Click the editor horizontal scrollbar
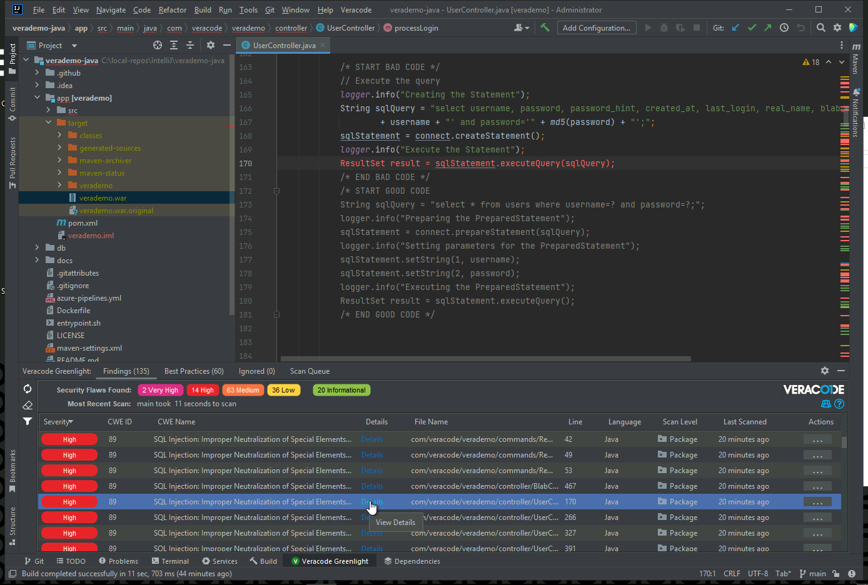This screenshot has width=868, height=585. tap(486, 359)
